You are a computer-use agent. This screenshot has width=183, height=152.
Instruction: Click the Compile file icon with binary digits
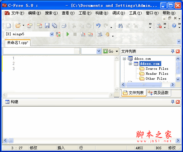point(83,34)
